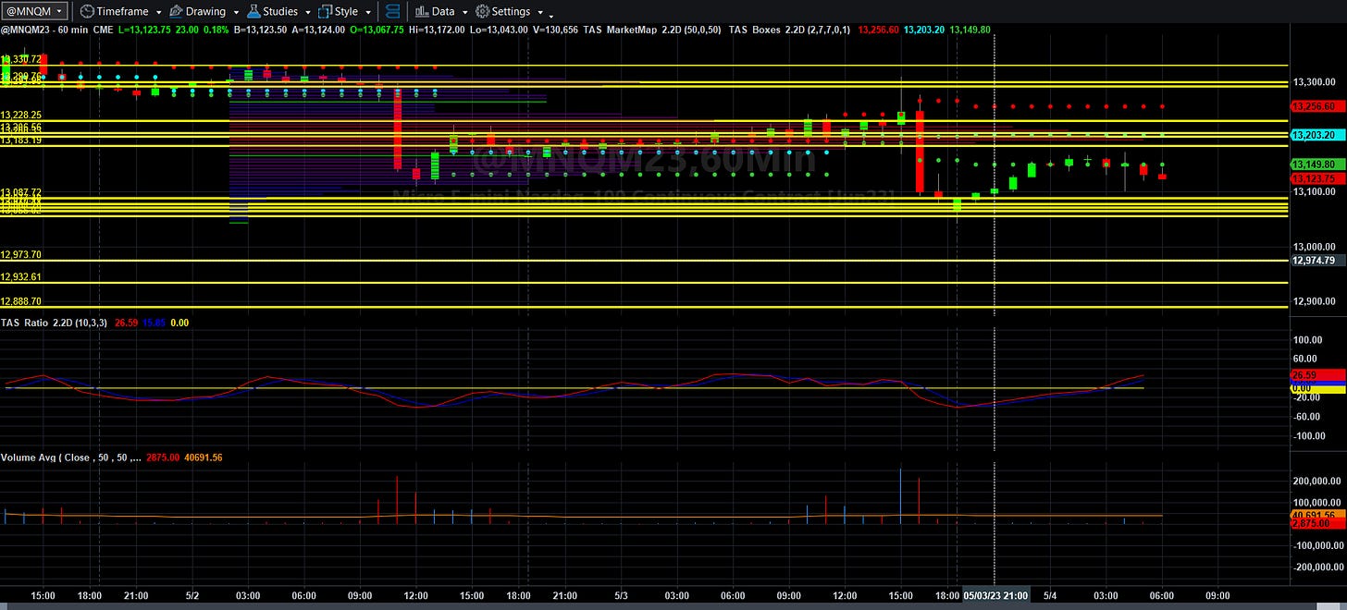
Task: Click the Studies flask icon
Action: 253,12
